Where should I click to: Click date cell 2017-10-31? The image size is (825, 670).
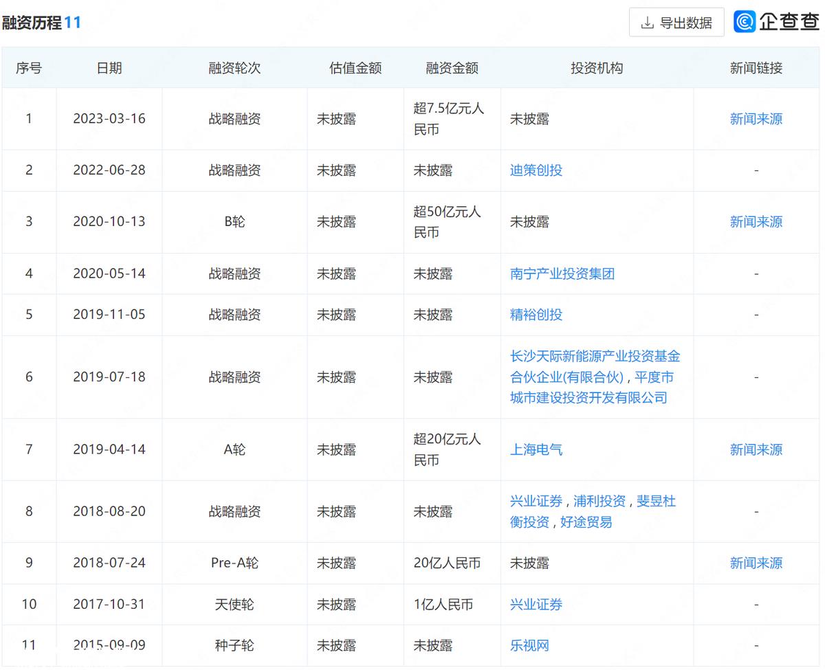(109, 604)
